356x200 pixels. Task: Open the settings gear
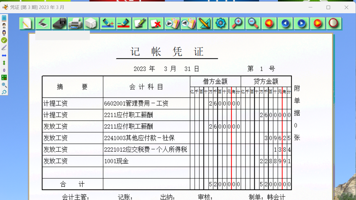[x=220, y=24]
